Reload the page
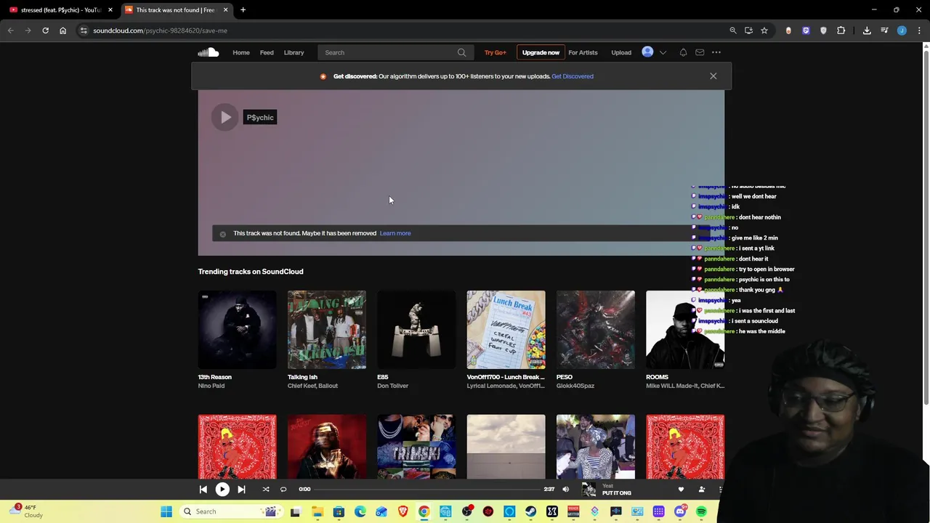This screenshot has width=930, height=523. 45,31
